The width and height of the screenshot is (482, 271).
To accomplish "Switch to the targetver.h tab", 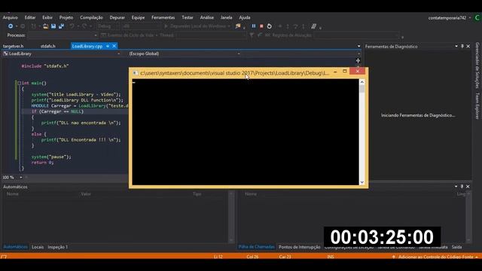I will (x=14, y=46).
